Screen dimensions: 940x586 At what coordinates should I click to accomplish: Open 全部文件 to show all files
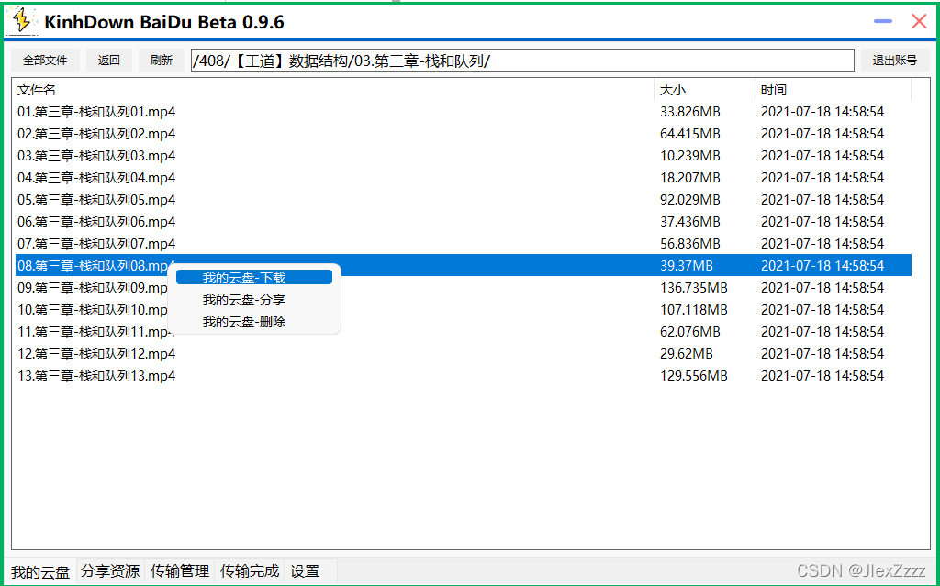(45, 60)
